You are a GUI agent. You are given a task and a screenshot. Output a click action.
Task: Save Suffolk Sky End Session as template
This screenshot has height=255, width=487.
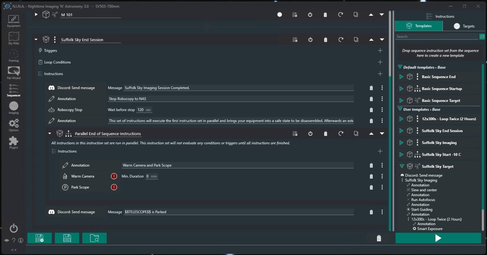tap(295, 40)
